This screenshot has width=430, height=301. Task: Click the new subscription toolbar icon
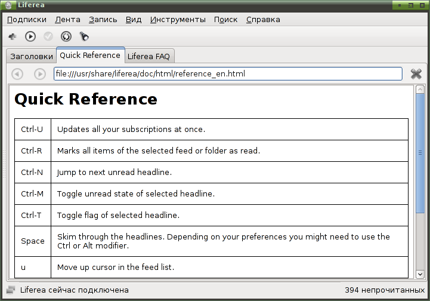tap(13, 36)
